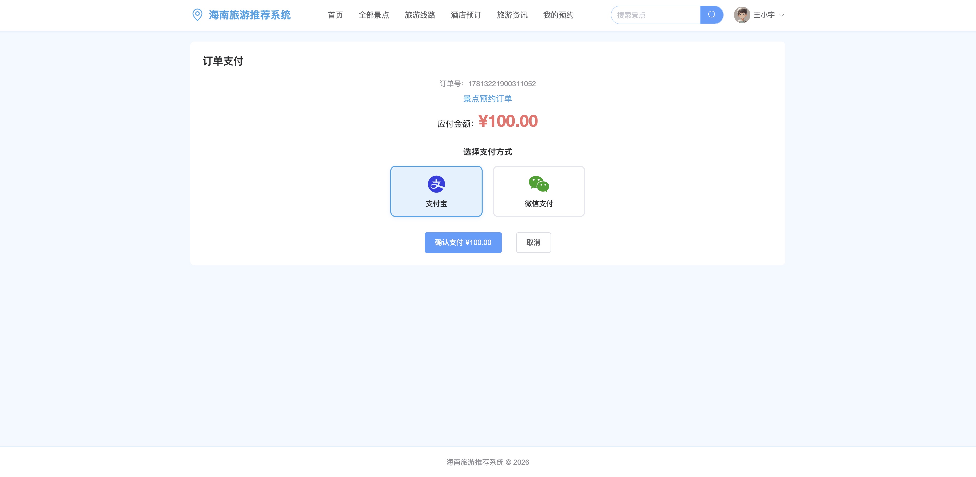This screenshot has height=477, width=976.
Task: Click the Alipay logo icon
Action: [x=436, y=184]
